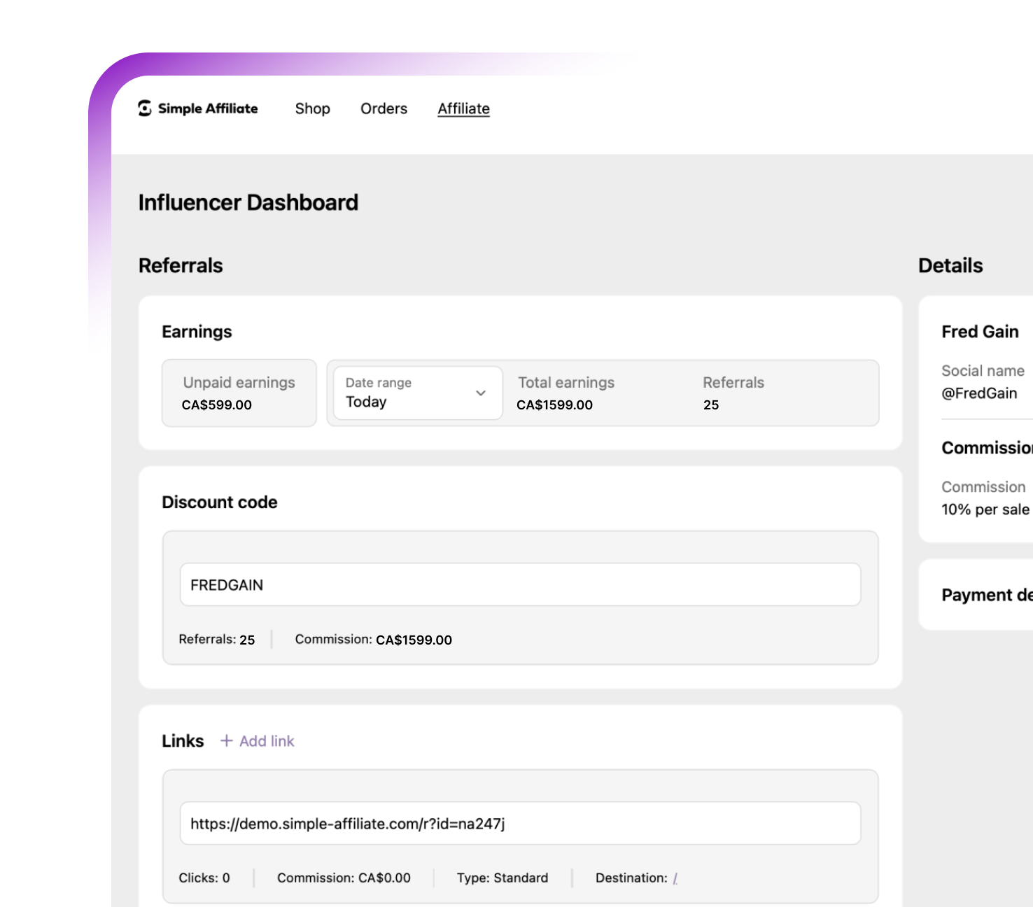Viewport: 1033px width, 907px height.
Task: Click the Type: Standard label under Links
Action: point(503,878)
